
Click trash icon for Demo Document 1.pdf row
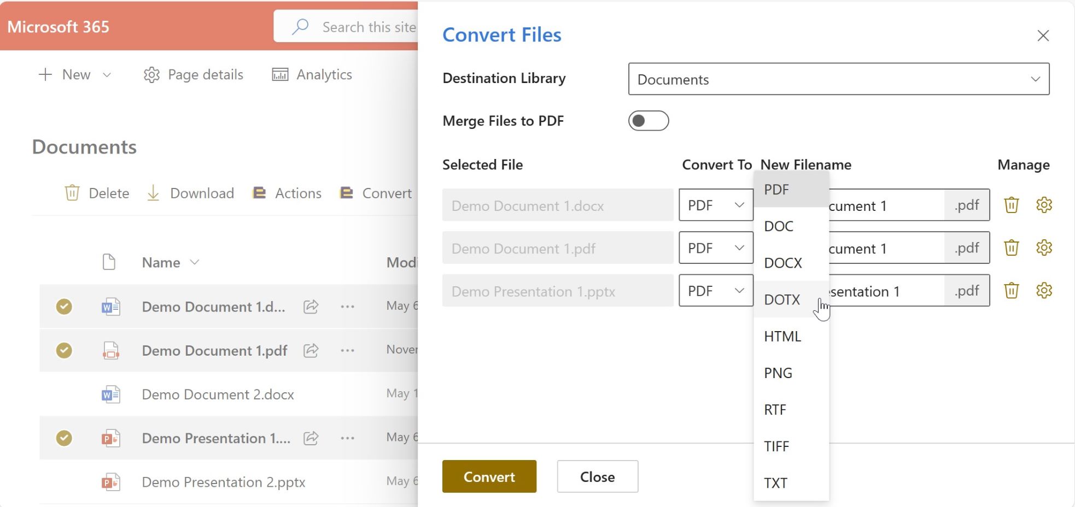click(x=1011, y=248)
